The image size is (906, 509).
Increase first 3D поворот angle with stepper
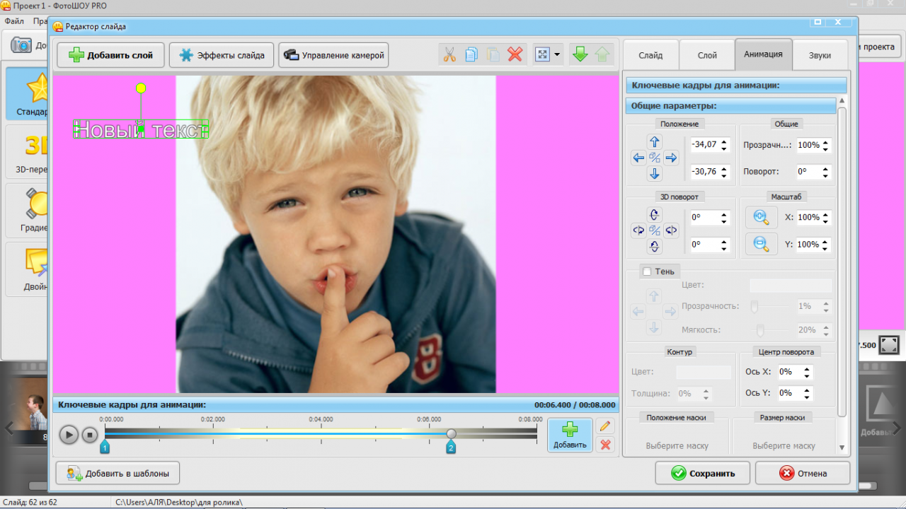tap(723, 213)
